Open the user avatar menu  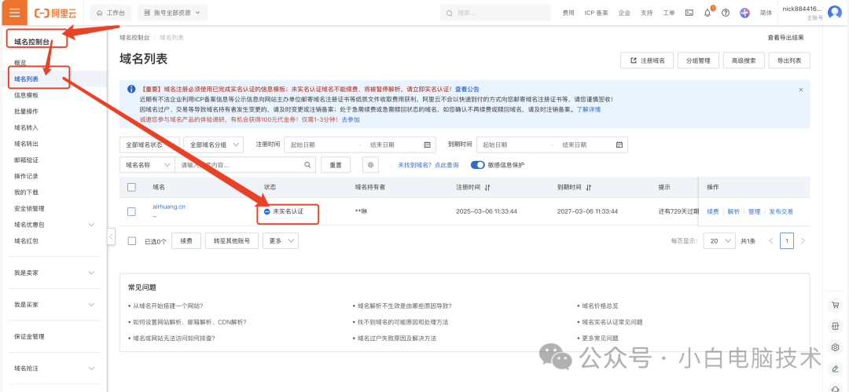(834, 13)
